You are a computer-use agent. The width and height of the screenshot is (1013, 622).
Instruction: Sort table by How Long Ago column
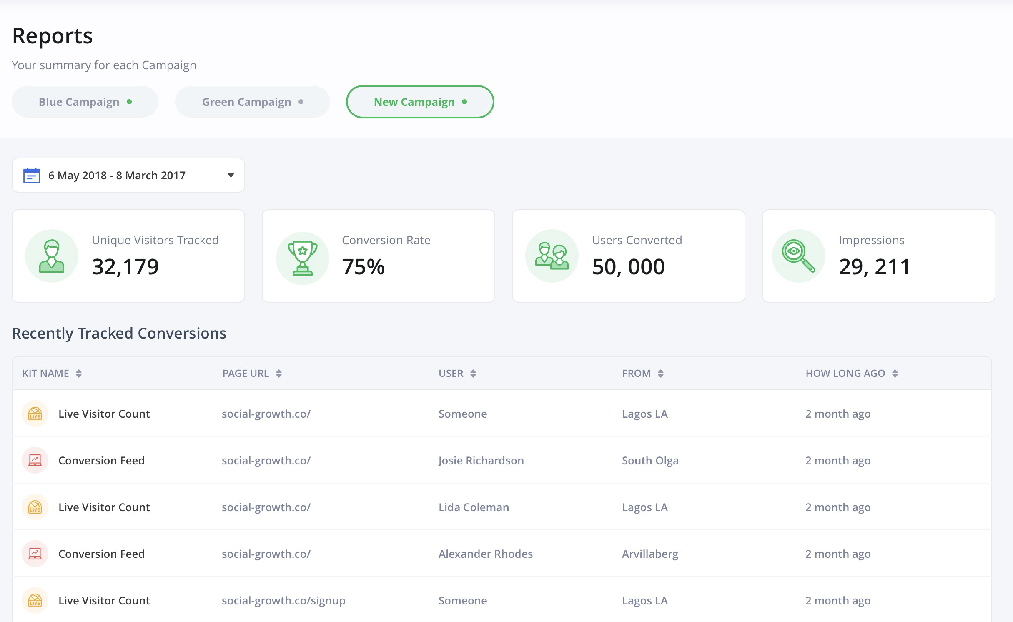pyautogui.click(x=895, y=374)
